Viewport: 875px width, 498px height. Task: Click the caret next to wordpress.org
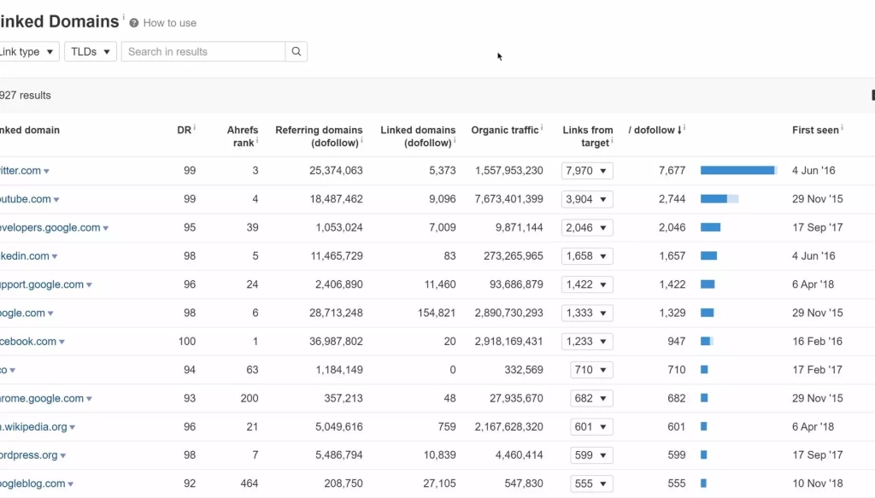coord(63,456)
